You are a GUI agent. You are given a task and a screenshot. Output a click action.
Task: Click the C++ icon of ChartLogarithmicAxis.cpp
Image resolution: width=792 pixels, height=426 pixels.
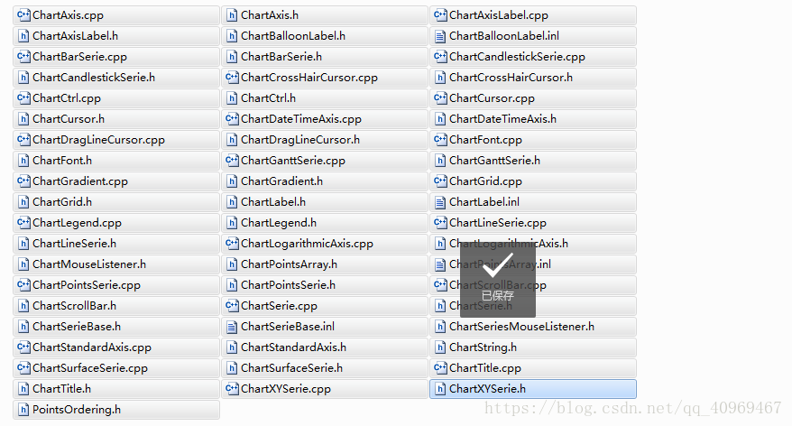click(231, 244)
